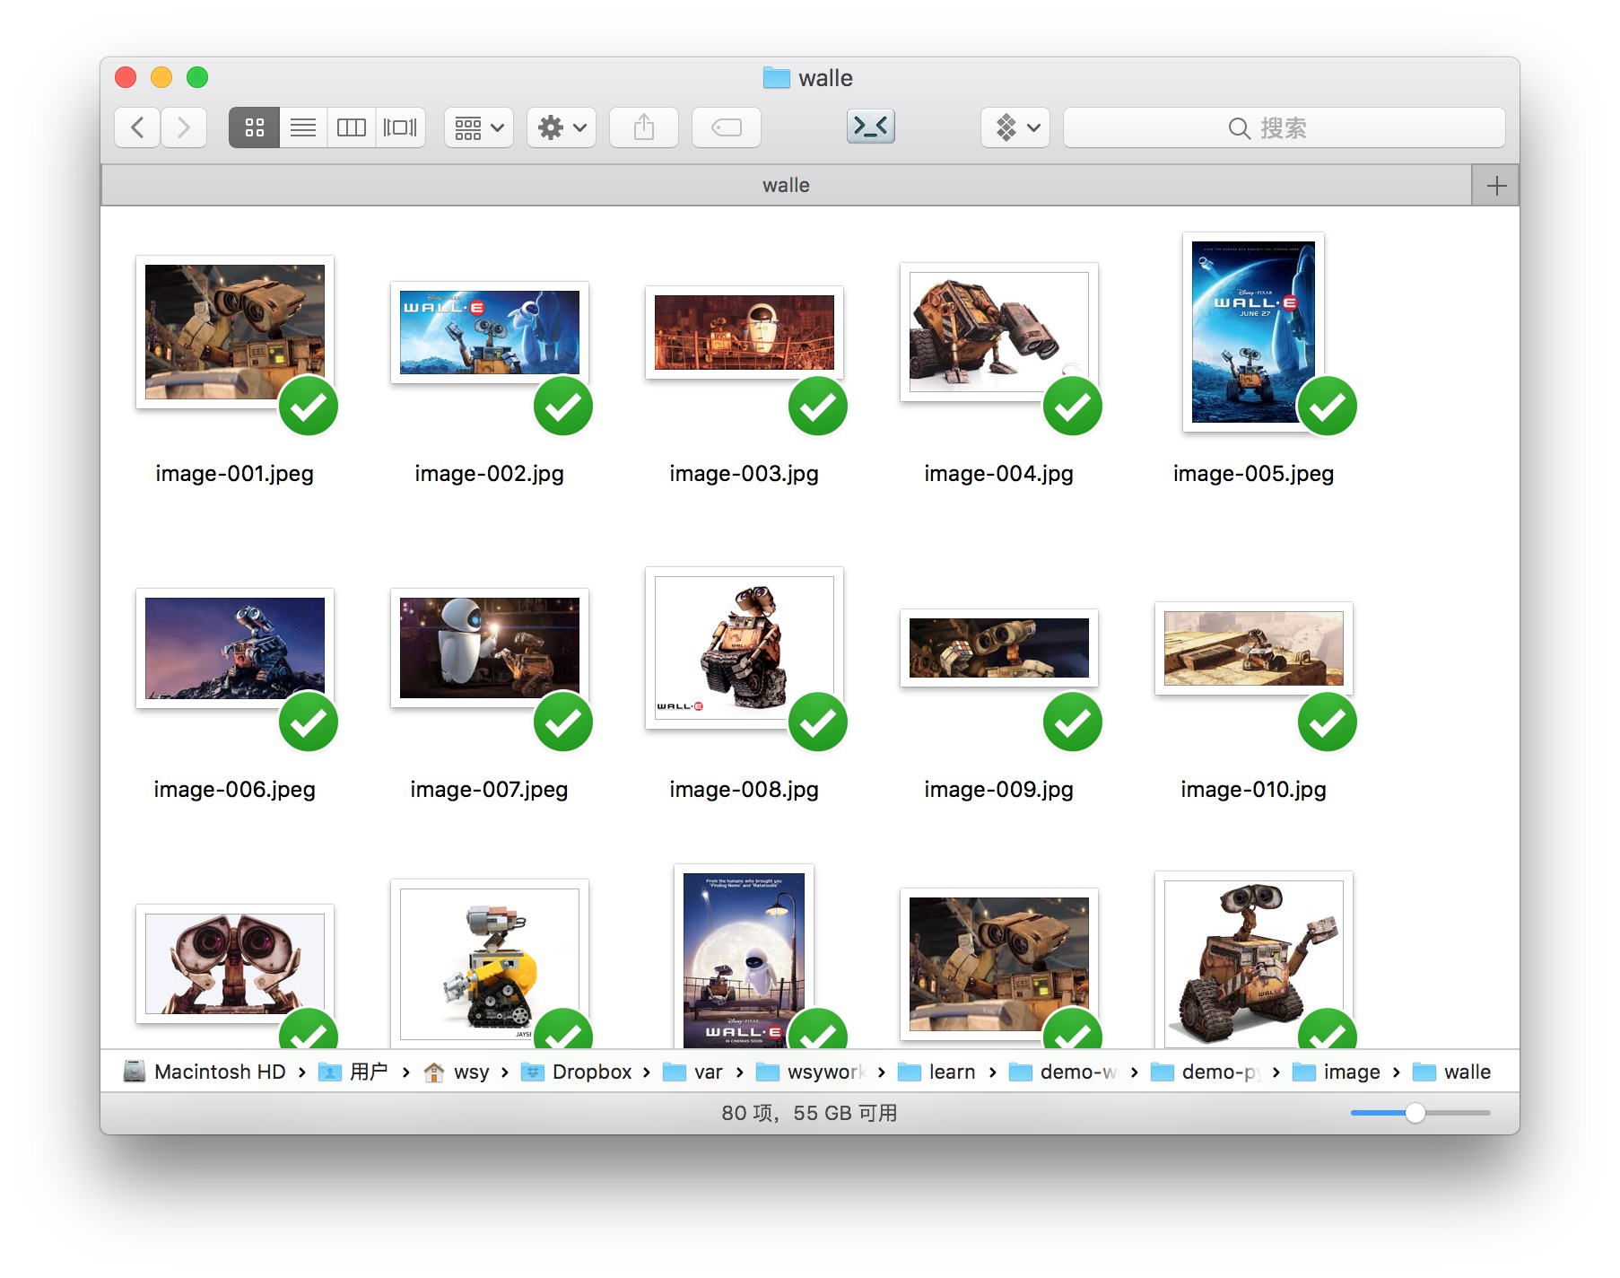
Task: Select the walle tab
Action: (786, 186)
